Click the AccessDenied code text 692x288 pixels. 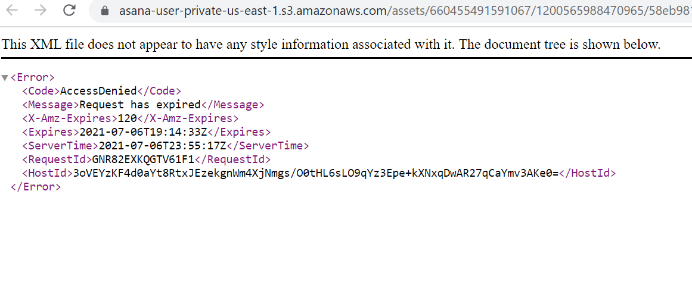click(x=98, y=91)
